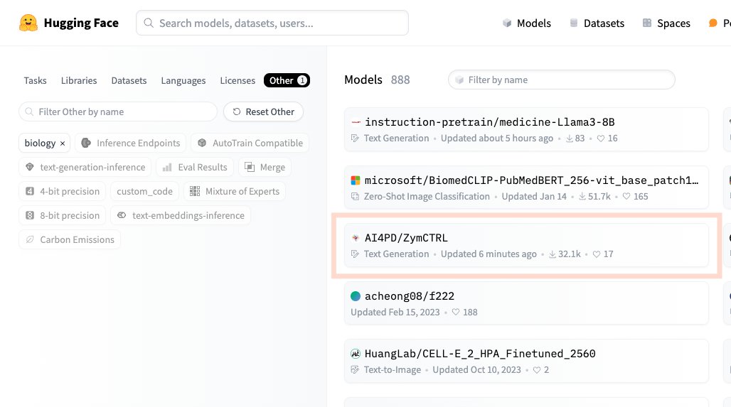This screenshot has height=407, width=731.
Task: Click the heart icon on ZymCTRL row
Action: (x=597, y=254)
